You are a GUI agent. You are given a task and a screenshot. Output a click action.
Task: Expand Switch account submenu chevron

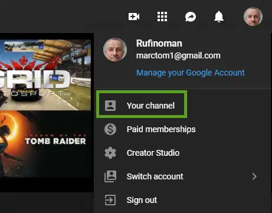tap(254, 176)
